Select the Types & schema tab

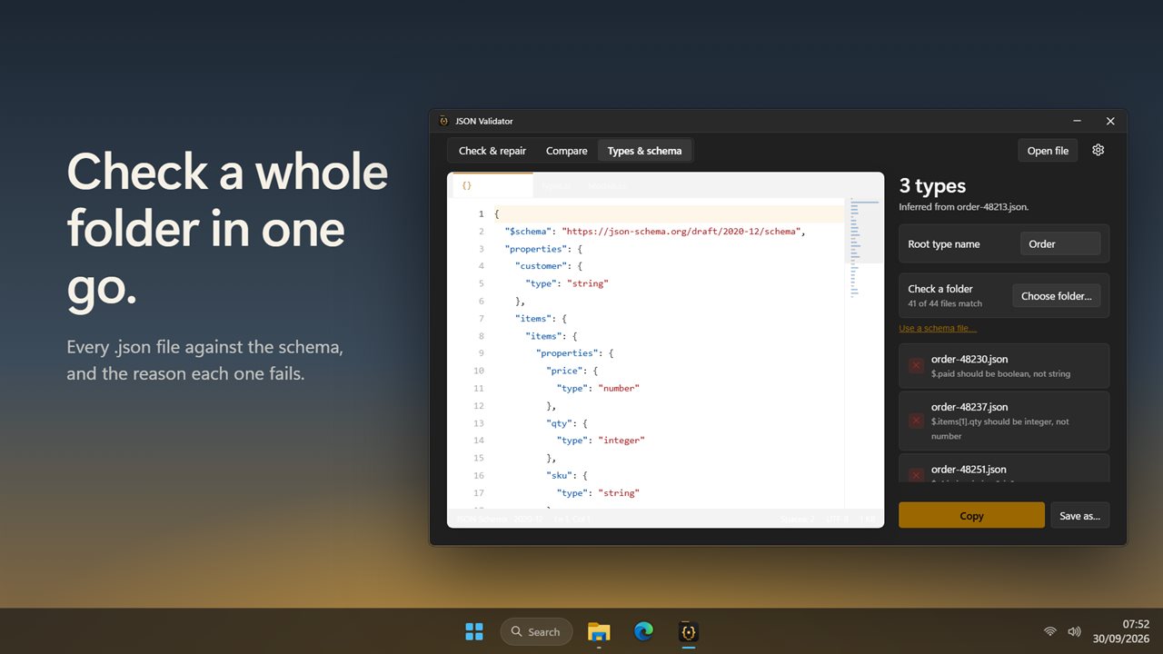645,151
